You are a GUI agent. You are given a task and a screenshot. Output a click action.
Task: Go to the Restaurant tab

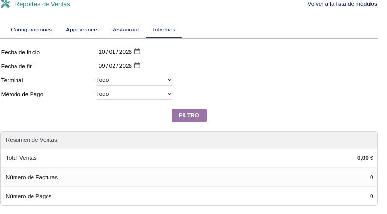125,30
